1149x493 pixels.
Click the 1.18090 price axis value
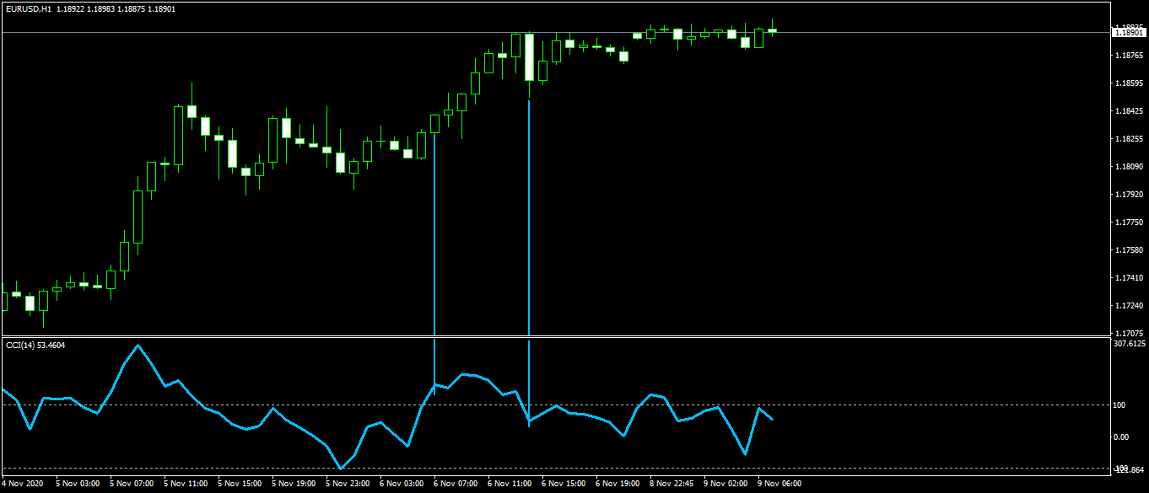pyautogui.click(x=1129, y=167)
